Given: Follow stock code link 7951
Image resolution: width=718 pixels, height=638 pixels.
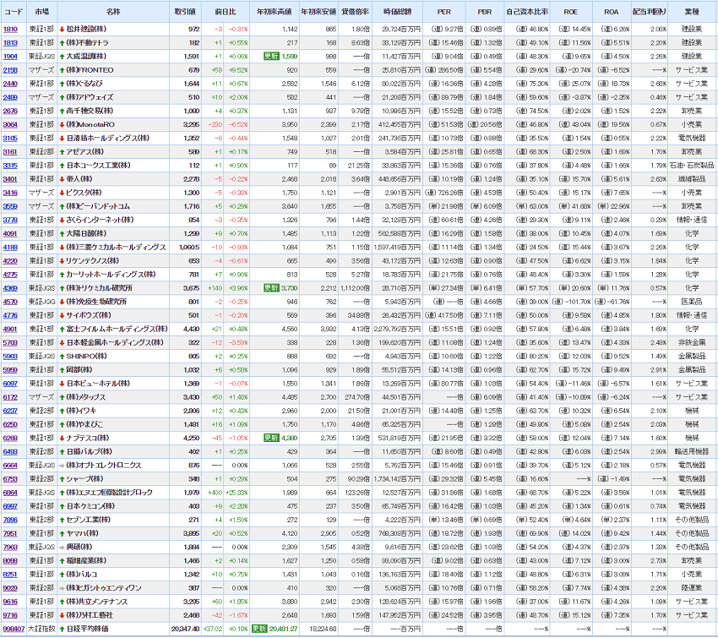Looking at the screenshot, I should tap(10, 533).
